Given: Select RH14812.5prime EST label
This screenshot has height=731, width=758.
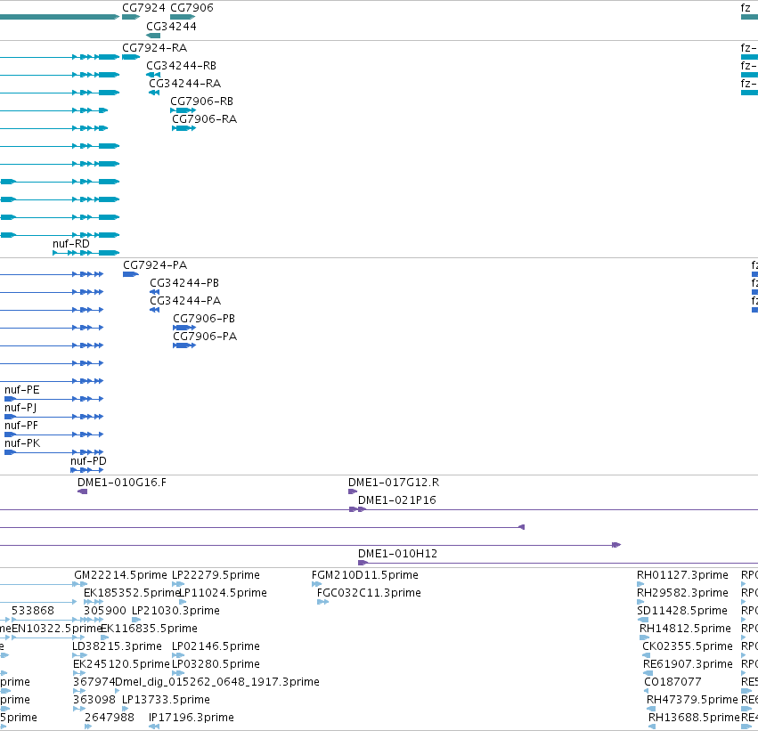Looking at the screenshot, I should coord(685,629).
